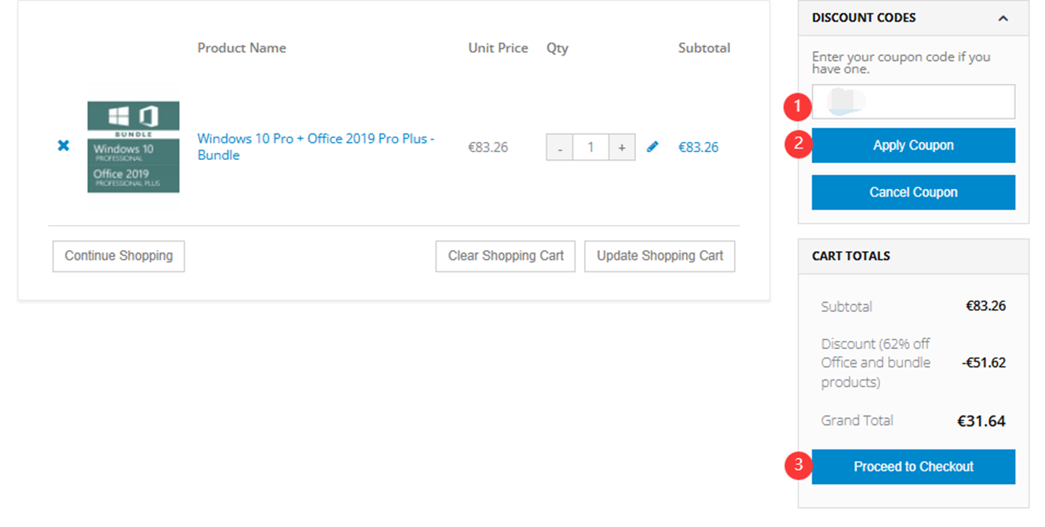Image resolution: width=1045 pixels, height=527 pixels.
Task: Click the pencil edit icon beside quantity
Action: pyautogui.click(x=652, y=147)
